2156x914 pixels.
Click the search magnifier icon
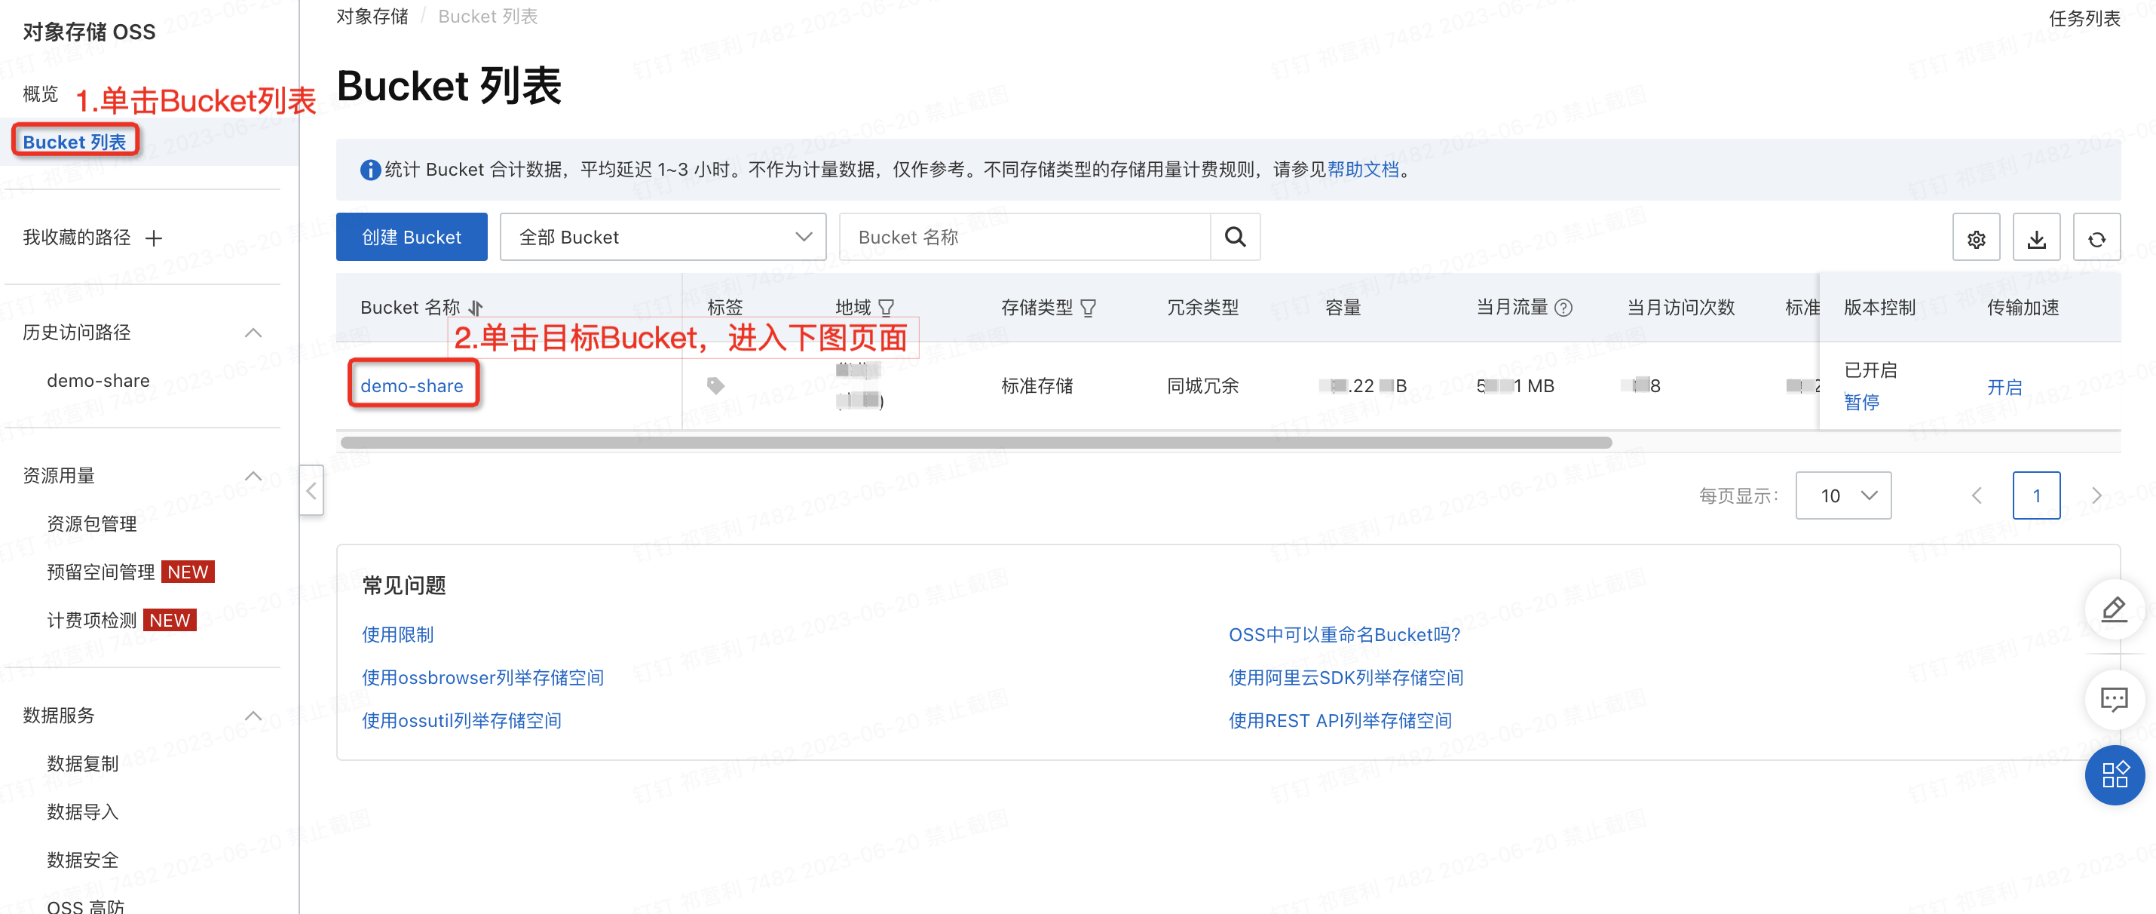(x=1235, y=237)
